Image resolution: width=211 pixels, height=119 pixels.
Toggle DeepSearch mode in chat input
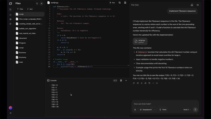point(146,110)
